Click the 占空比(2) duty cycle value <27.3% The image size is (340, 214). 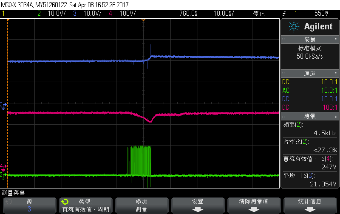coord(325,150)
